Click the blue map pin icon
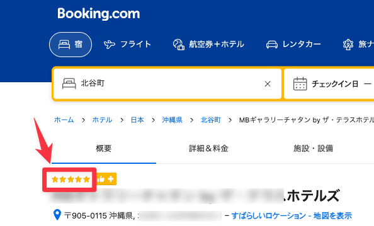Screen dimensions: 374x226 click(57, 215)
